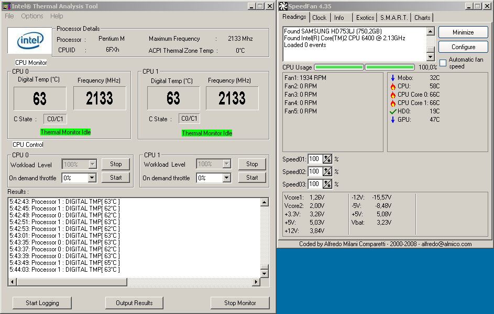Click CPU 1 Thermal Monitor Idle status
The image size is (494, 314).
(x=207, y=133)
